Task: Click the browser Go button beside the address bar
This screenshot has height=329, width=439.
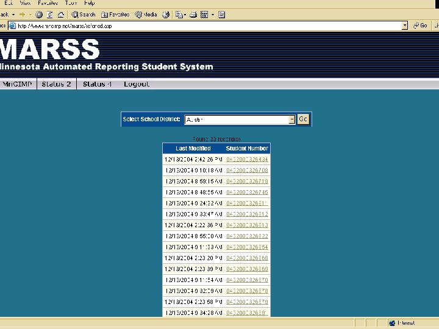Action: [420, 26]
